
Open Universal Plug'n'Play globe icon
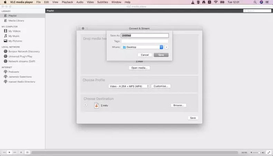(x=6, y=56)
